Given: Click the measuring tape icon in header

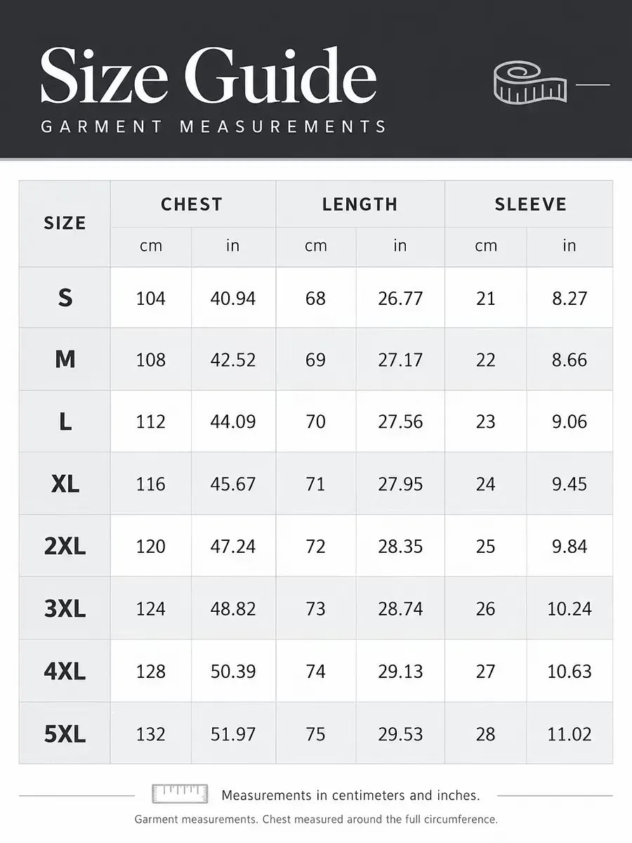Looking at the screenshot, I should [x=530, y=82].
